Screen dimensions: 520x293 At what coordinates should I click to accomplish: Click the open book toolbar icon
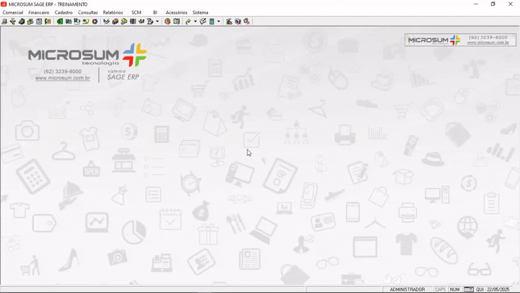tap(176, 22)
